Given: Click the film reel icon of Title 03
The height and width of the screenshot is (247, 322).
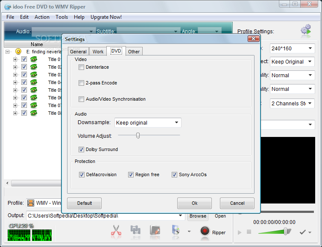Looking at the screenshot, I should click(34, 75).
